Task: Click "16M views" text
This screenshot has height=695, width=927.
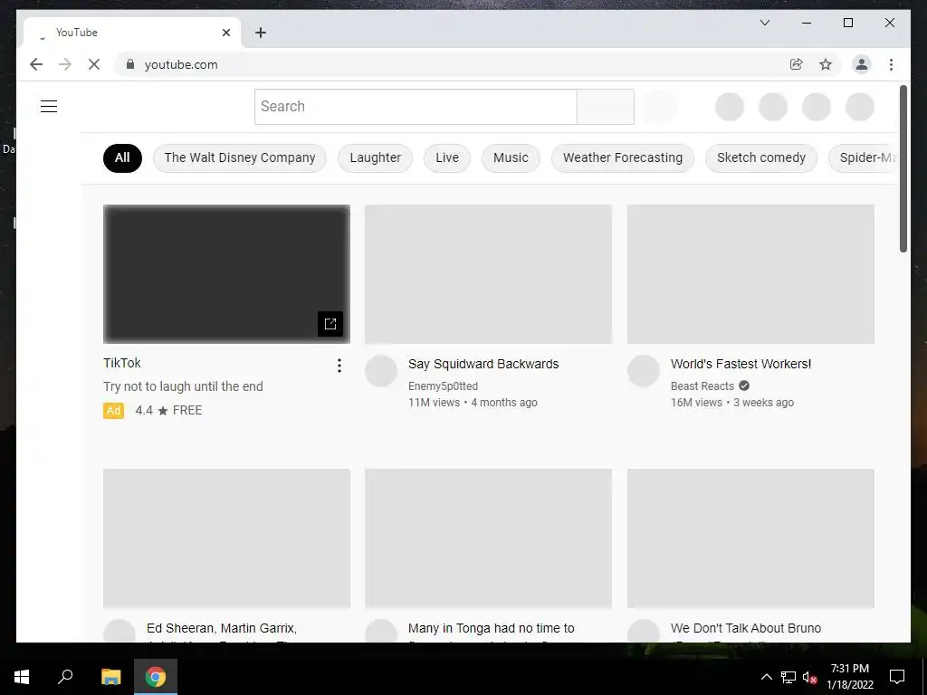Action: pyautogui.click(x=696, y=403)
